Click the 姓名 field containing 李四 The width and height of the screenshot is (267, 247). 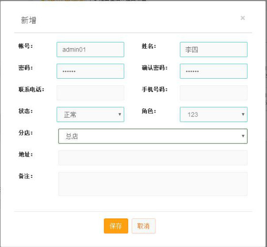pos(214,50)
